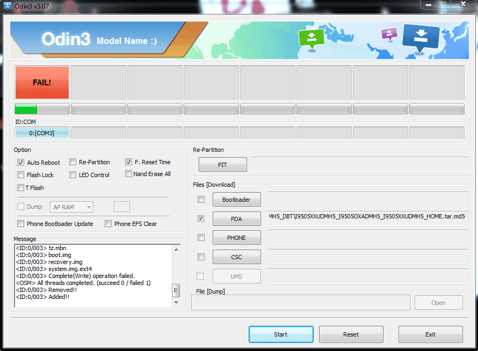478x351 pixels.
Task: Click the red FAIL! status box
Action: pyautogui.click(x=42, y=83)
